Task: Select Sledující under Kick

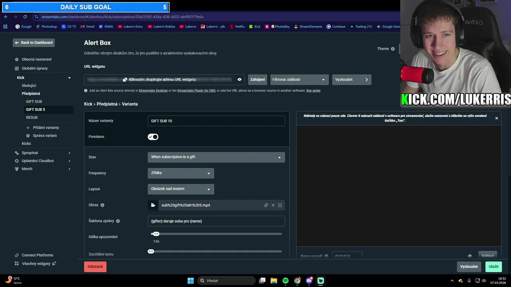Action: 29,86
